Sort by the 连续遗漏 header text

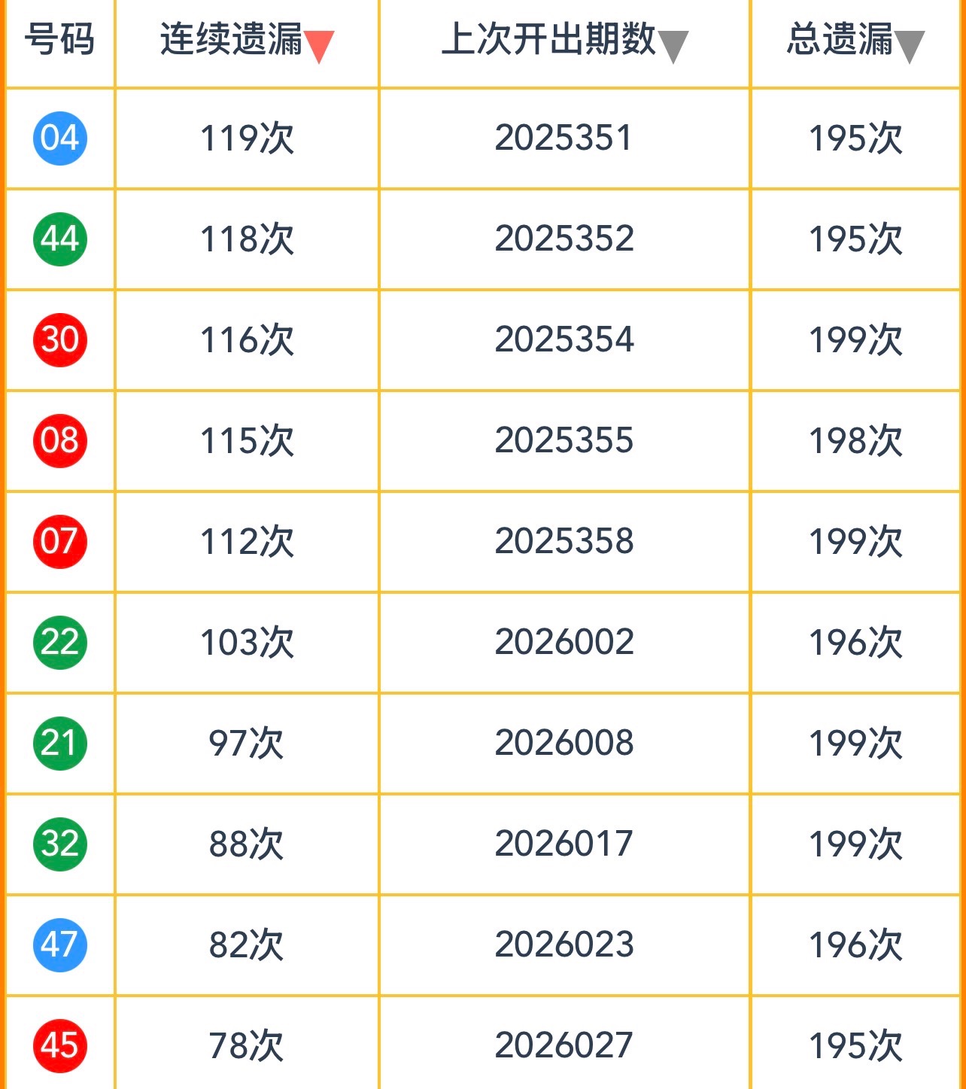[231, 39]
